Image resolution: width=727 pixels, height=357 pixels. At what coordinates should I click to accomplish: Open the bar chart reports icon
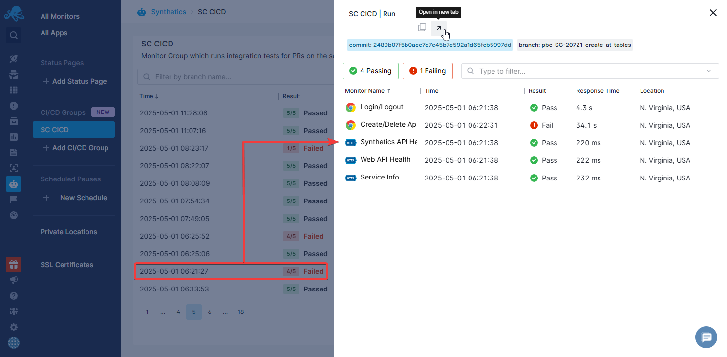pyautogui.click(x=14, y=137)
